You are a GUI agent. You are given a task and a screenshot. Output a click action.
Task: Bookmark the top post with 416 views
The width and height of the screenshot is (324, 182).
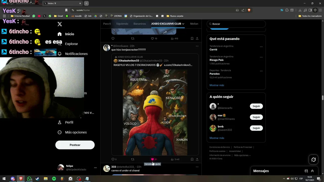[192, 38]
